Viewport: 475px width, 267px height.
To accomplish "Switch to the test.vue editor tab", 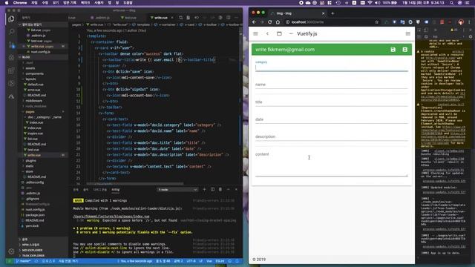I will coord(131,18).
